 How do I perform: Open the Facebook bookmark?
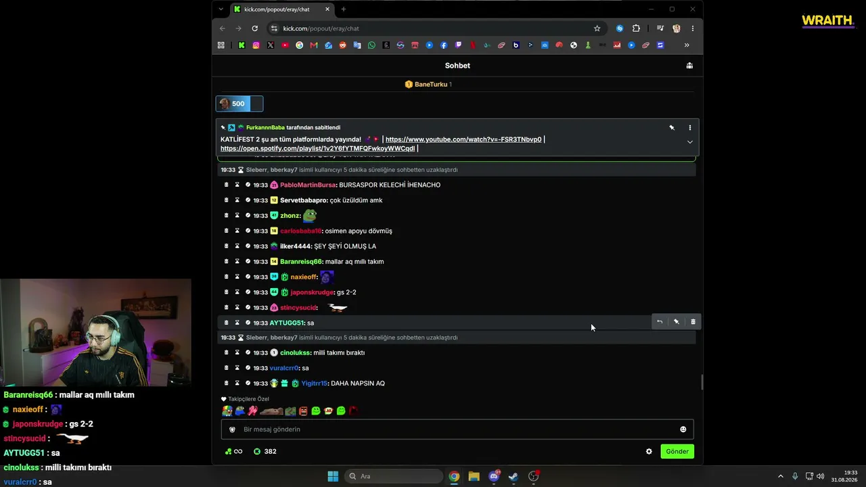point(444,45)
